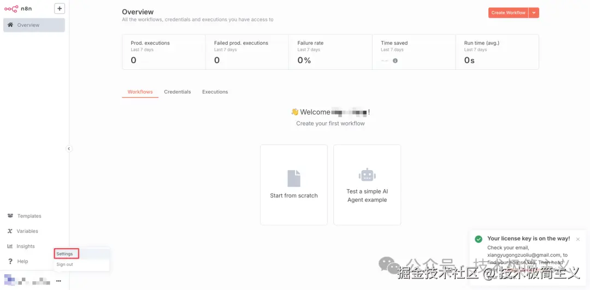Switch to the Workflows tab
This screenshot has height=290, width=590.
point(140,92)
